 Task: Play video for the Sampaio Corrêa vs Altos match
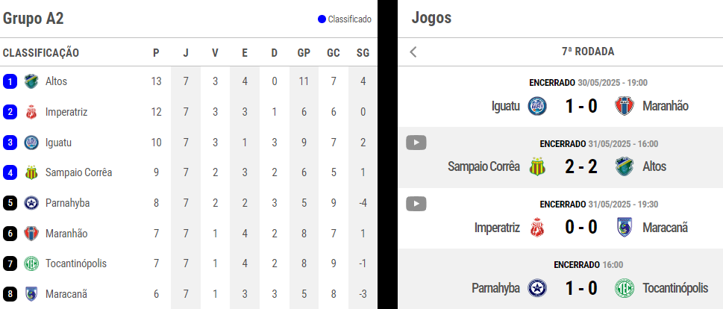(416, 143)
